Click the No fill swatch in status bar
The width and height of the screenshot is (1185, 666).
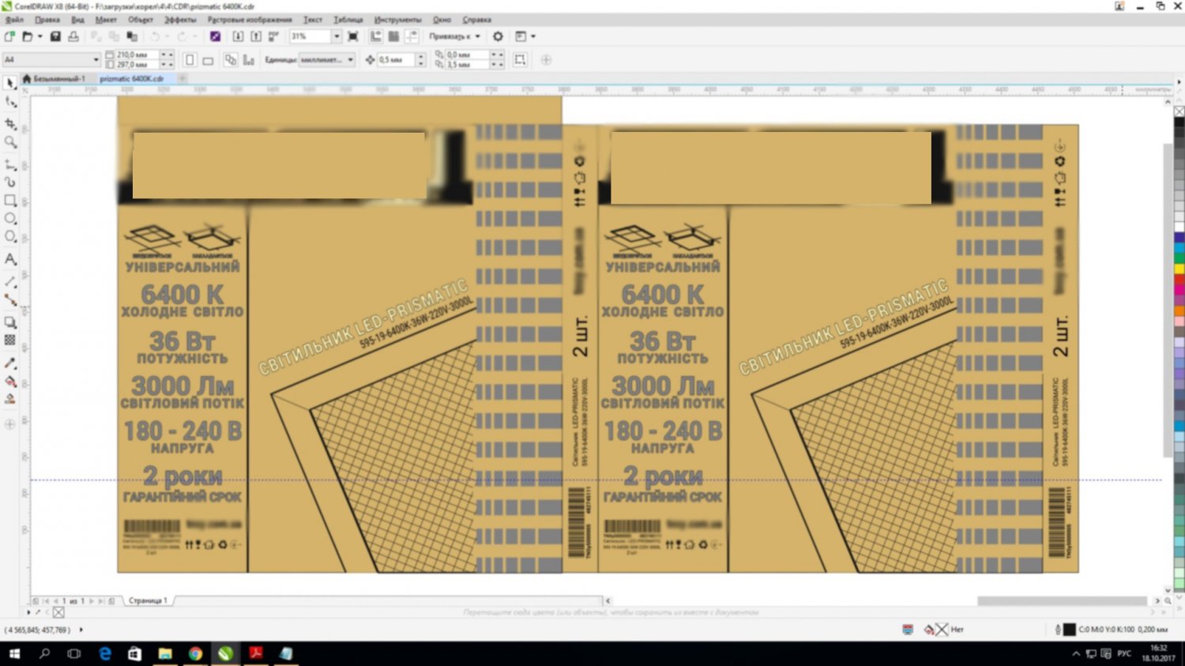942,630
